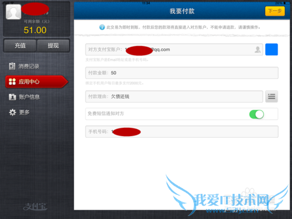This screenshot has width=292, height=219.
Task: Click the profile avatar picture
Action: tap(13, 12)
